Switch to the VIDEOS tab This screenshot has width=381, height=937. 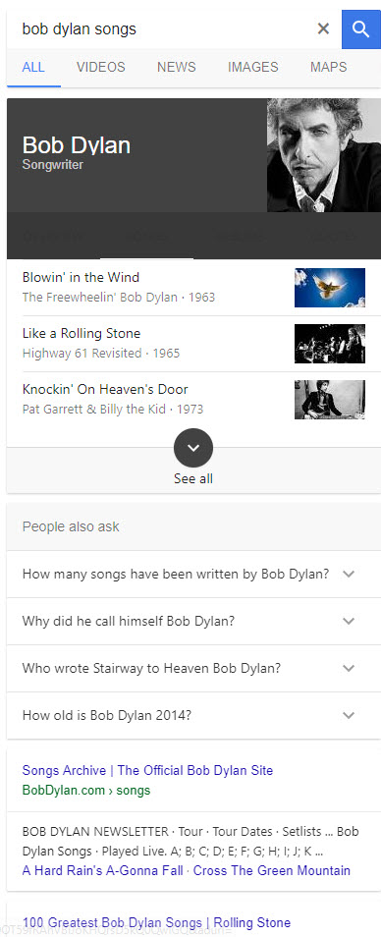pos(101,67)
